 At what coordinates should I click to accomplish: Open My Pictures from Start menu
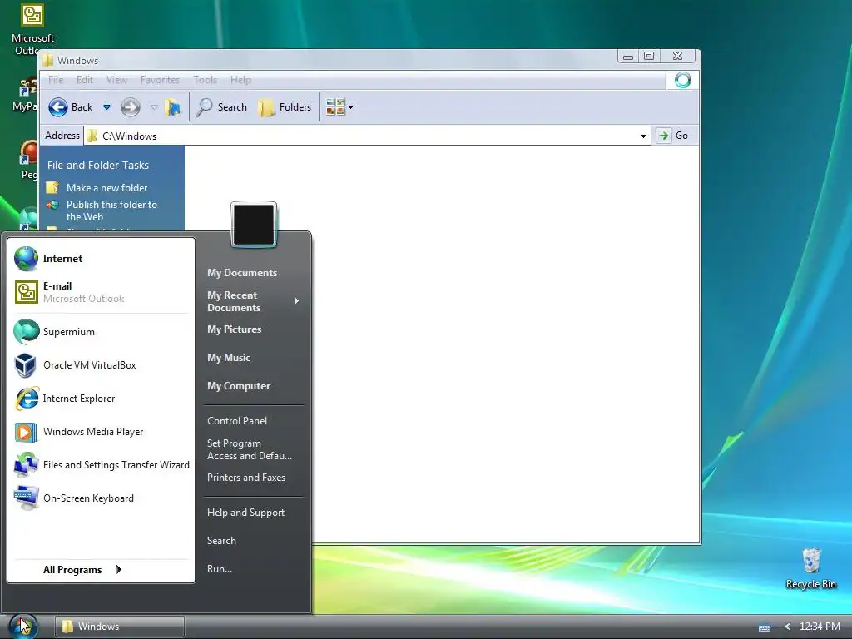pos(234,329)
